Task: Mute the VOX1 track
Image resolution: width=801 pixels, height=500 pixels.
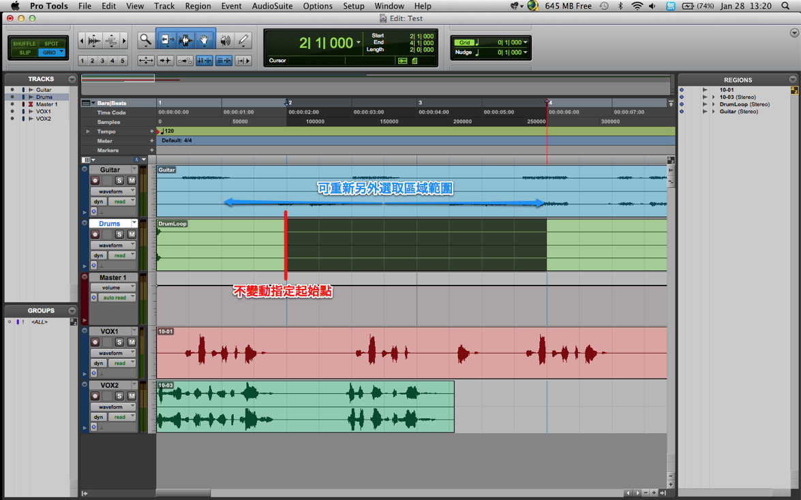Action: click(x=132, y=342)
